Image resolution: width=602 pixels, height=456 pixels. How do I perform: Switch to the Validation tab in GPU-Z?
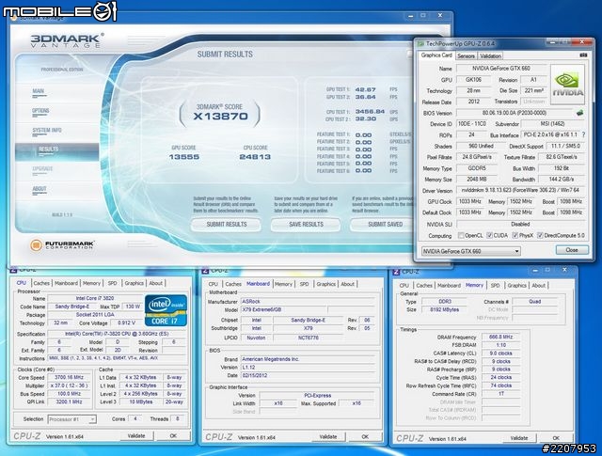(x=490, y=56)
